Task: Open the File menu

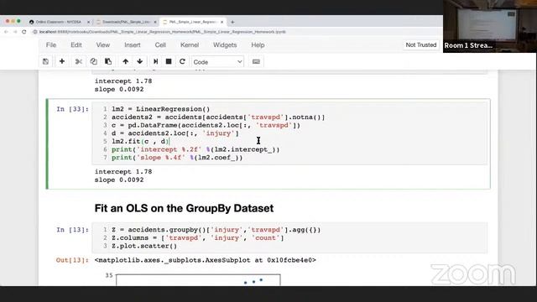Action: pyautogui.click(x=51, y=44)
